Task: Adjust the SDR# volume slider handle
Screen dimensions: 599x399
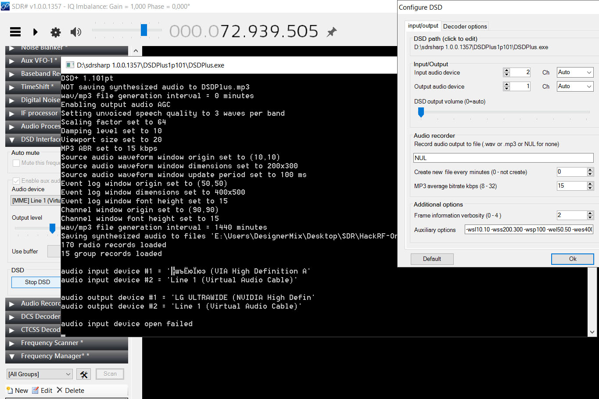Action: (144, 30)
